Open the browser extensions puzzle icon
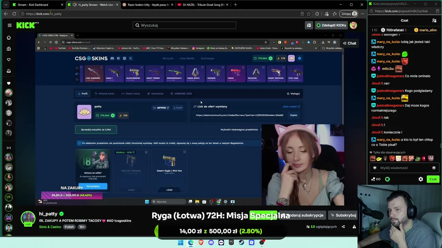Image resolution: width=442 pixels, height=248 pixels. click(317, 14)
